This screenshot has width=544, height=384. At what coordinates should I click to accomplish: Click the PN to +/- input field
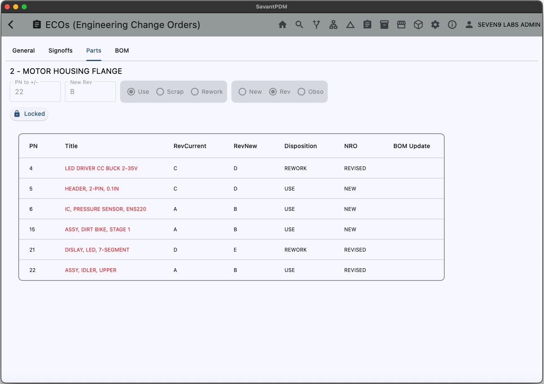coord(35,92)
